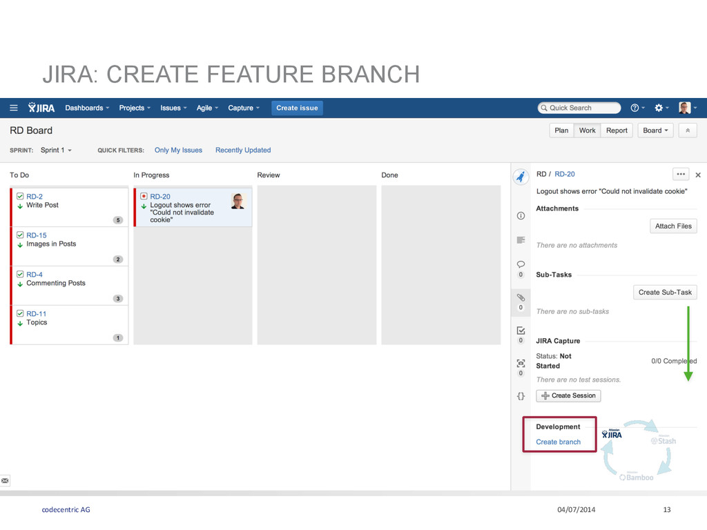Click the RD-20 bug type icon
Viewport: 707px width, 530px height.
(x=144, y=196)
